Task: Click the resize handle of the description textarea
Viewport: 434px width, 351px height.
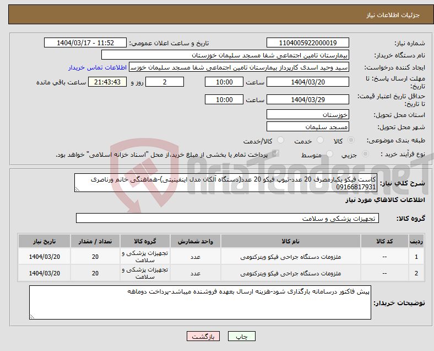Action: click(77, 189)
